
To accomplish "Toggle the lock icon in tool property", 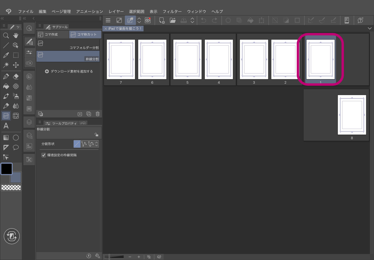I will click(96, 135).
